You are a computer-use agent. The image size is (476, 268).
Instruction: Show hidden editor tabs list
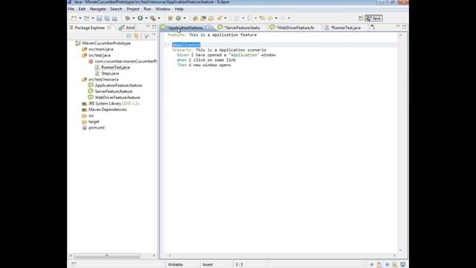[373, 28]
